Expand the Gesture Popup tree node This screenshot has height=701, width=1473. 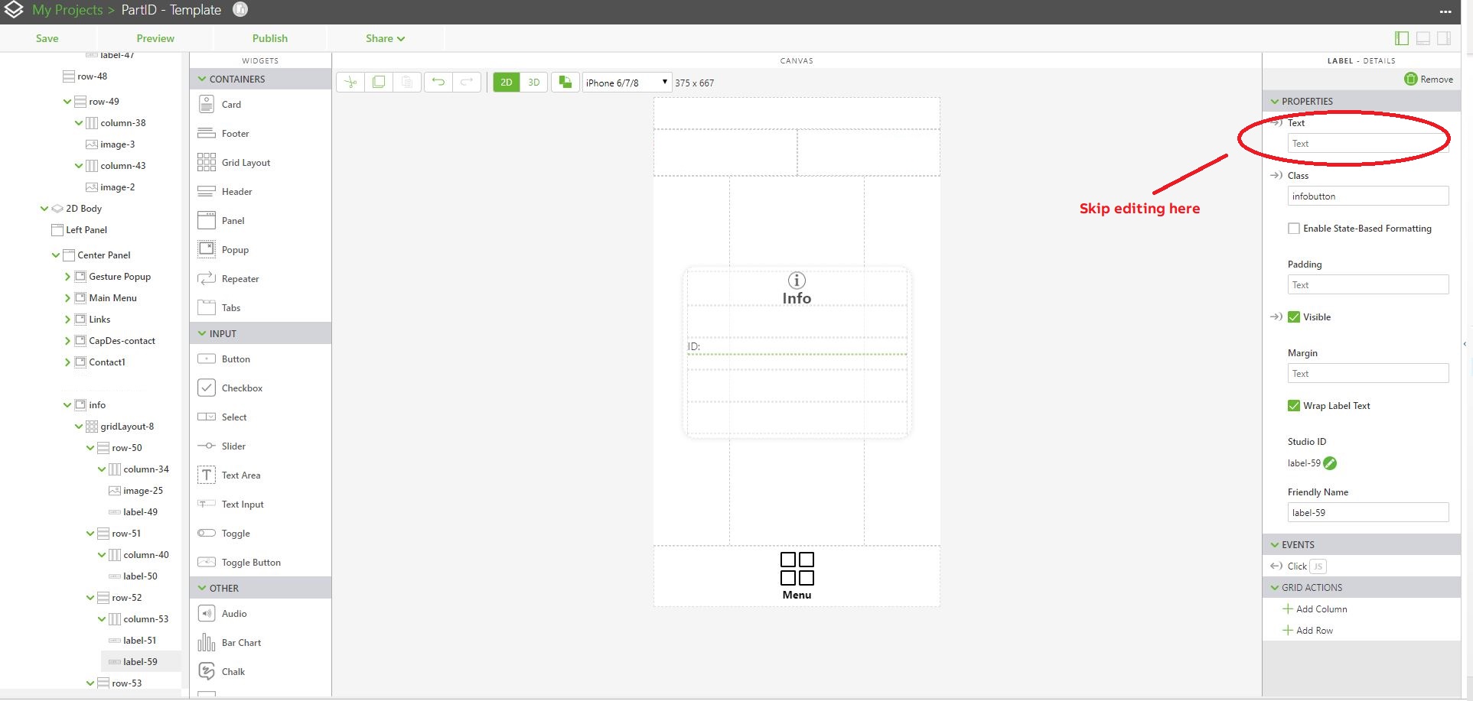point(67,277)
